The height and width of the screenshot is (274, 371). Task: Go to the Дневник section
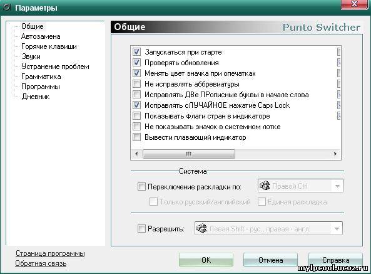(36, 97)
